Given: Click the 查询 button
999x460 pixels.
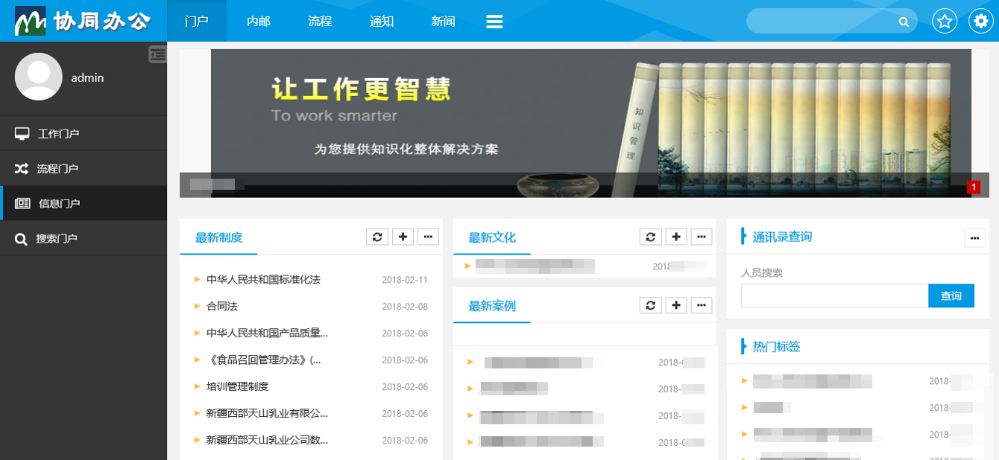Looking at the screenshot, I should (951, 296).
